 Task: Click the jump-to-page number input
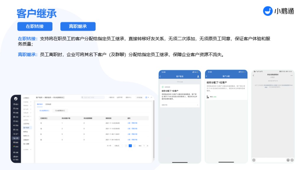(144, 146)
